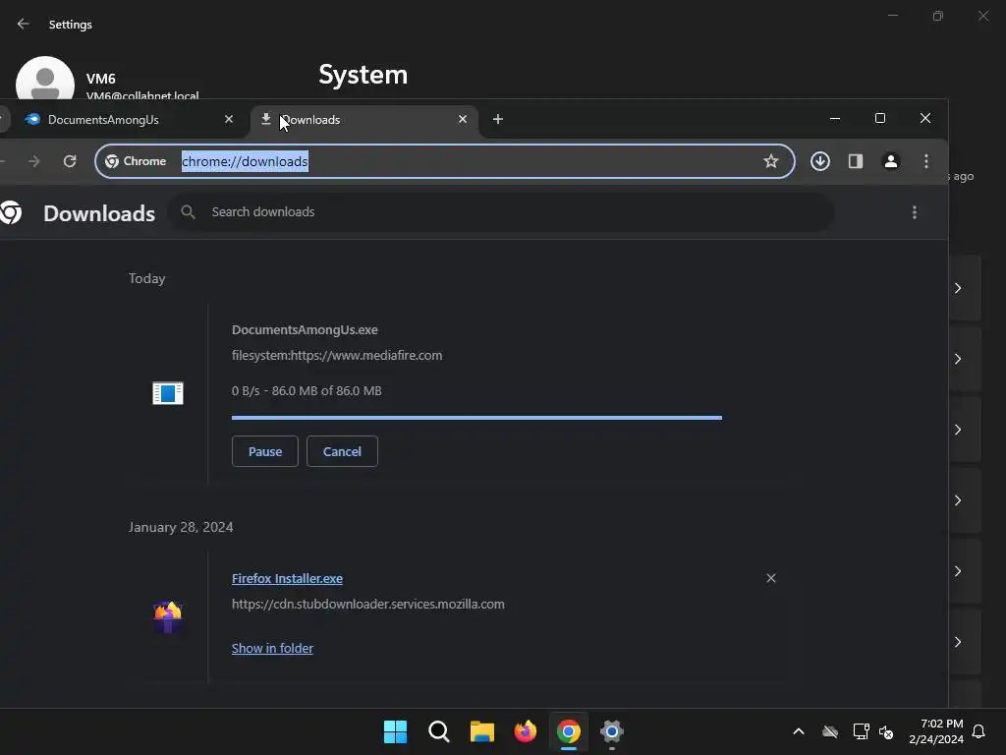Open the Chrome profile menu
The width and height of the screenshot is (1006, 755).
click(890, 161)
